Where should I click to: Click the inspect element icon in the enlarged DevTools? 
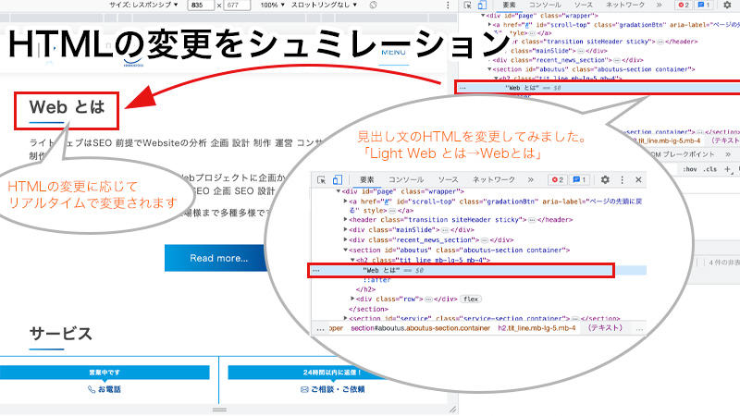(321, 179)
